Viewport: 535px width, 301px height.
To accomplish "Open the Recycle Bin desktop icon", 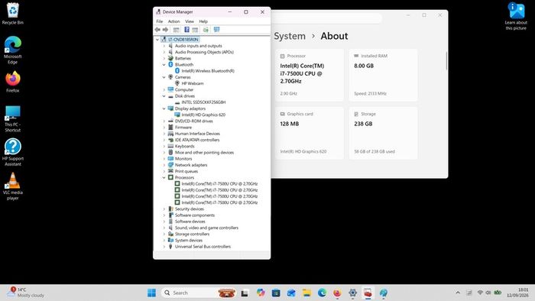I will coord(13,14).
